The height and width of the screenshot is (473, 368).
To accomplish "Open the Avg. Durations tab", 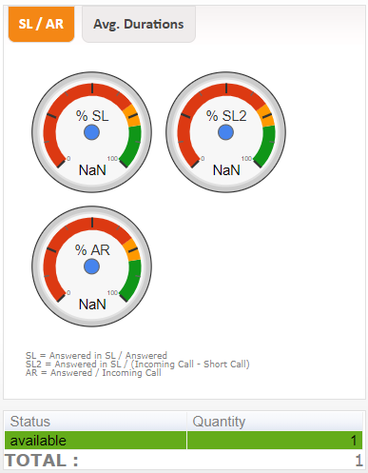I will [139, 24].
